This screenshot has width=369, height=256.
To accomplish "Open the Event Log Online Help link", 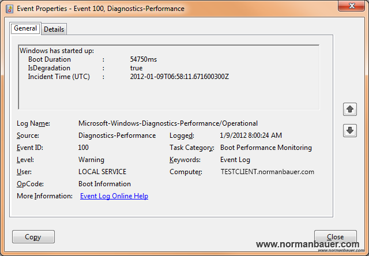I will tap(114, 196).
